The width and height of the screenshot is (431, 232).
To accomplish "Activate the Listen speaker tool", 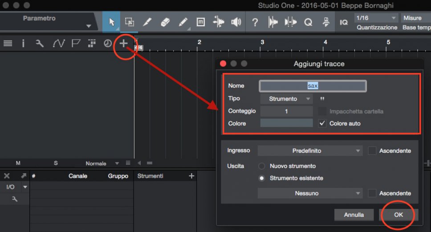I will click(236, 22).
